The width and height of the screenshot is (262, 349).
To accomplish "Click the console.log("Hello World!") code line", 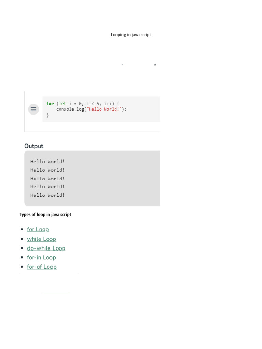I will [x=91, y=109].
